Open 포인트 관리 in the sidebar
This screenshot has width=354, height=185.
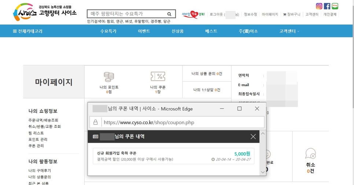pos(38,139)
